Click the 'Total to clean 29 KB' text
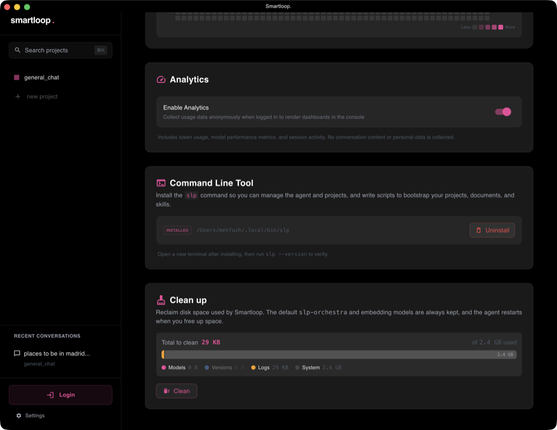This screenshot has height=430, width=557. (191, 342)
